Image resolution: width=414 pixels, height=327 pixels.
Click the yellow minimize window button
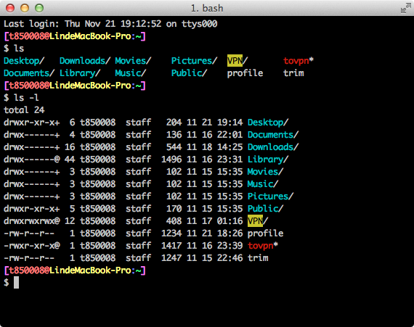[x=25, y=8]
